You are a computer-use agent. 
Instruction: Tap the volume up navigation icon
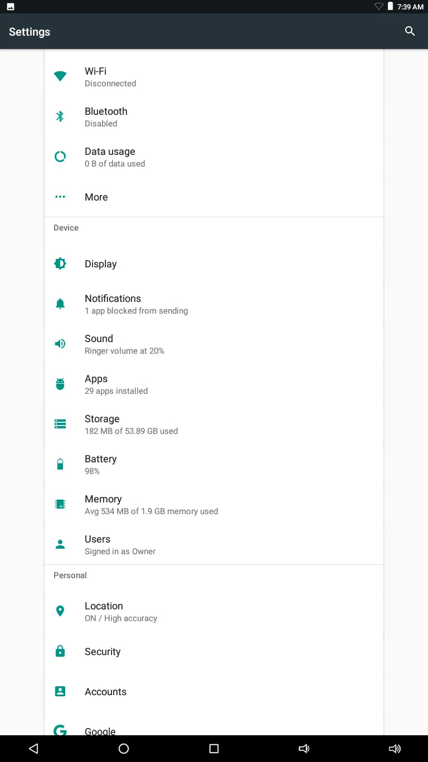coord(395,749)
